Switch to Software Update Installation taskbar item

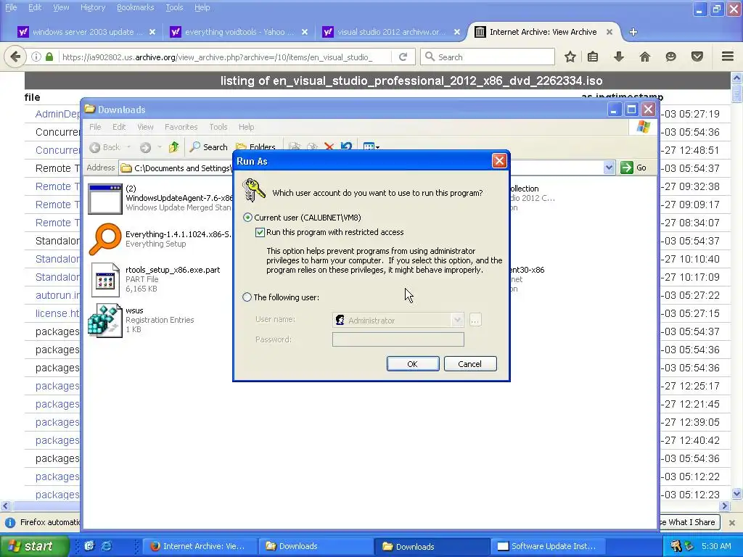tap(549, 547)
